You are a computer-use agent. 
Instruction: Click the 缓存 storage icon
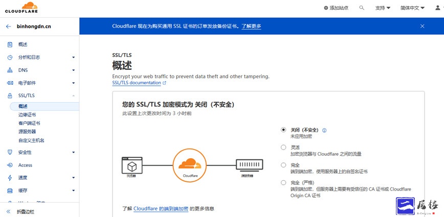(10, 191)
